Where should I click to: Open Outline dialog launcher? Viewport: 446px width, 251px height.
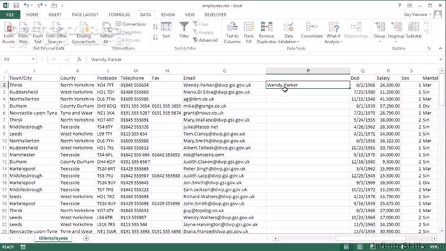[429, 48]
